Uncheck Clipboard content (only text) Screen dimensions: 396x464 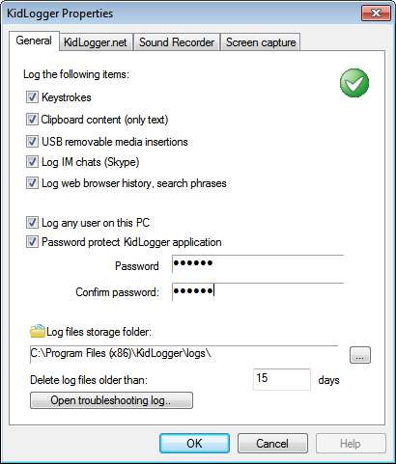point(32,120)
